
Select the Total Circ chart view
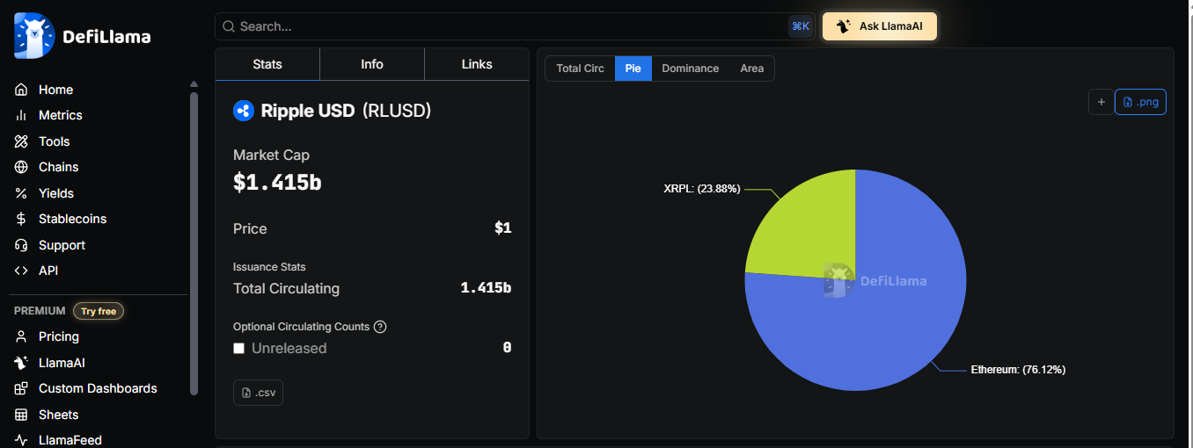581,69
